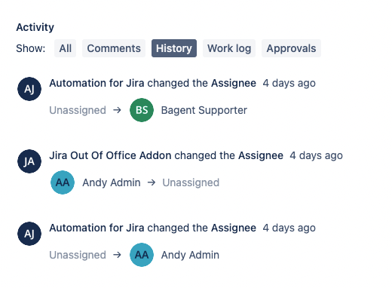Image resolution: width=392 pixels, height=288 pixels.
Task: Click the AJ avatar on the first history entry
Action: (29, 89)
